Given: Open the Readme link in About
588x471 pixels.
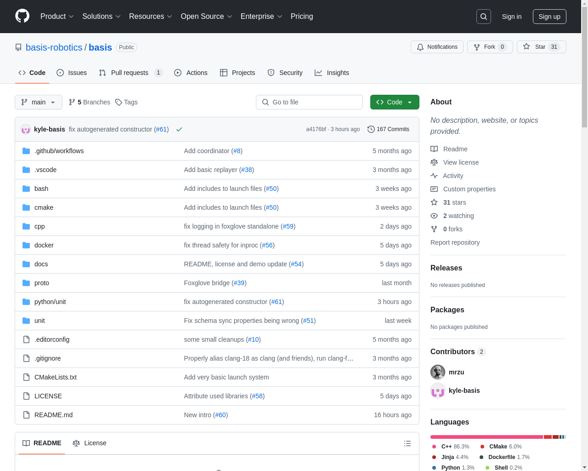Looking at the screenshot, I should point(449,149).
